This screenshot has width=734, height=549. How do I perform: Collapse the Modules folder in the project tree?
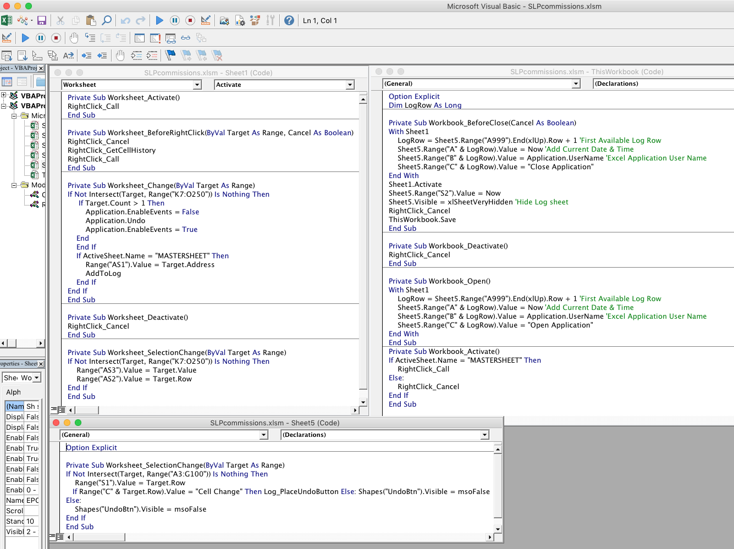(14, 185)
